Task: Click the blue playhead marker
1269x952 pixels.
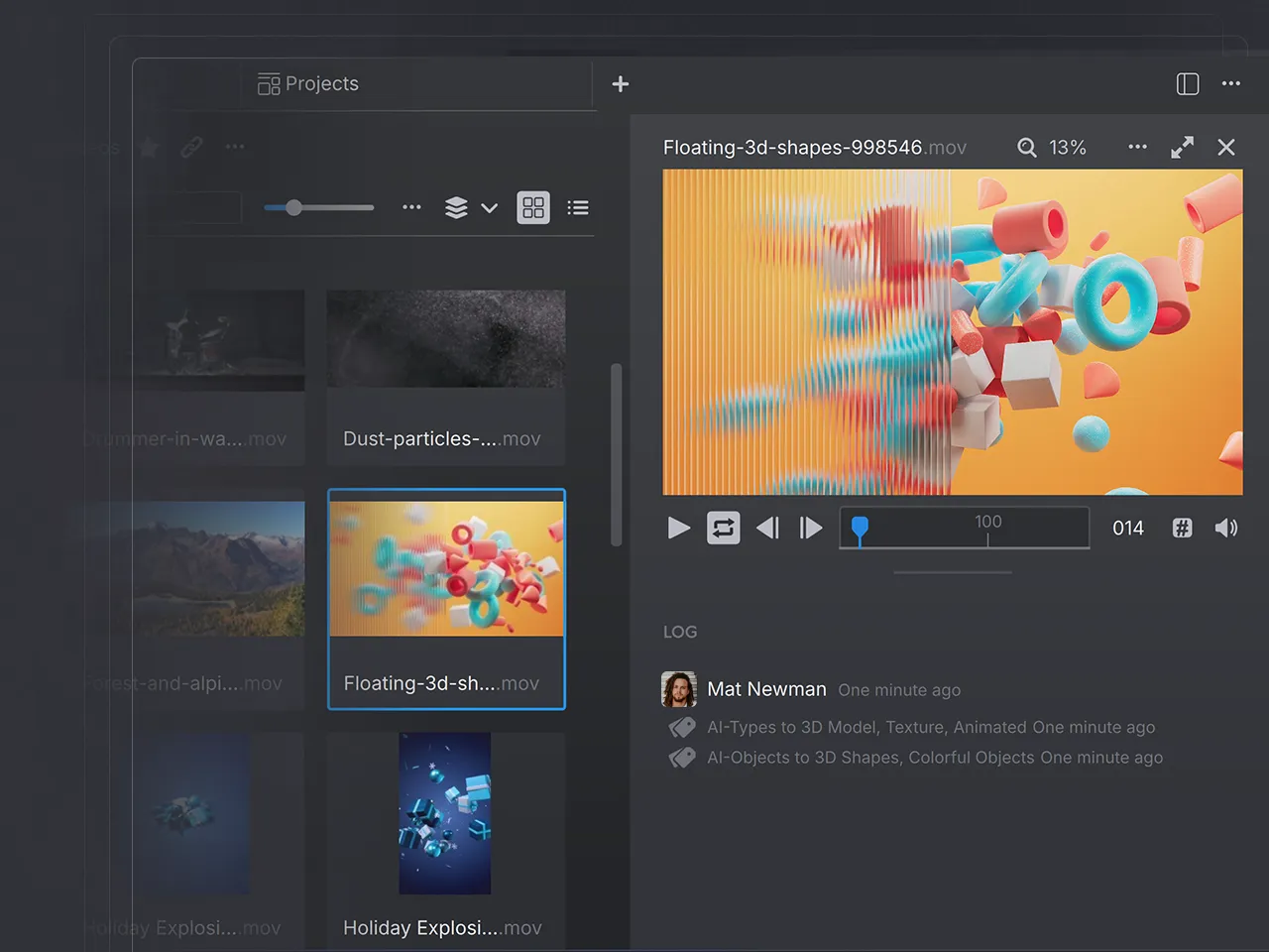Action: coord(860,530)
